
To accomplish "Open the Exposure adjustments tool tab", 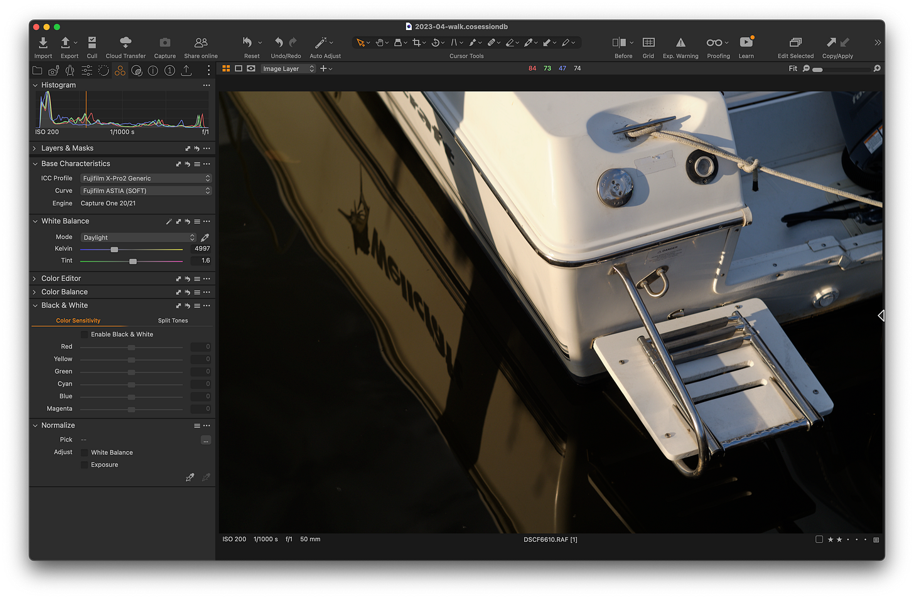I will point(86,70).
